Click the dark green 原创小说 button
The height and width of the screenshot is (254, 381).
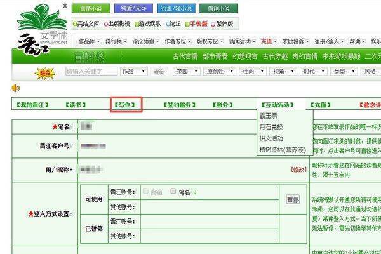click(x=218, y=9)
